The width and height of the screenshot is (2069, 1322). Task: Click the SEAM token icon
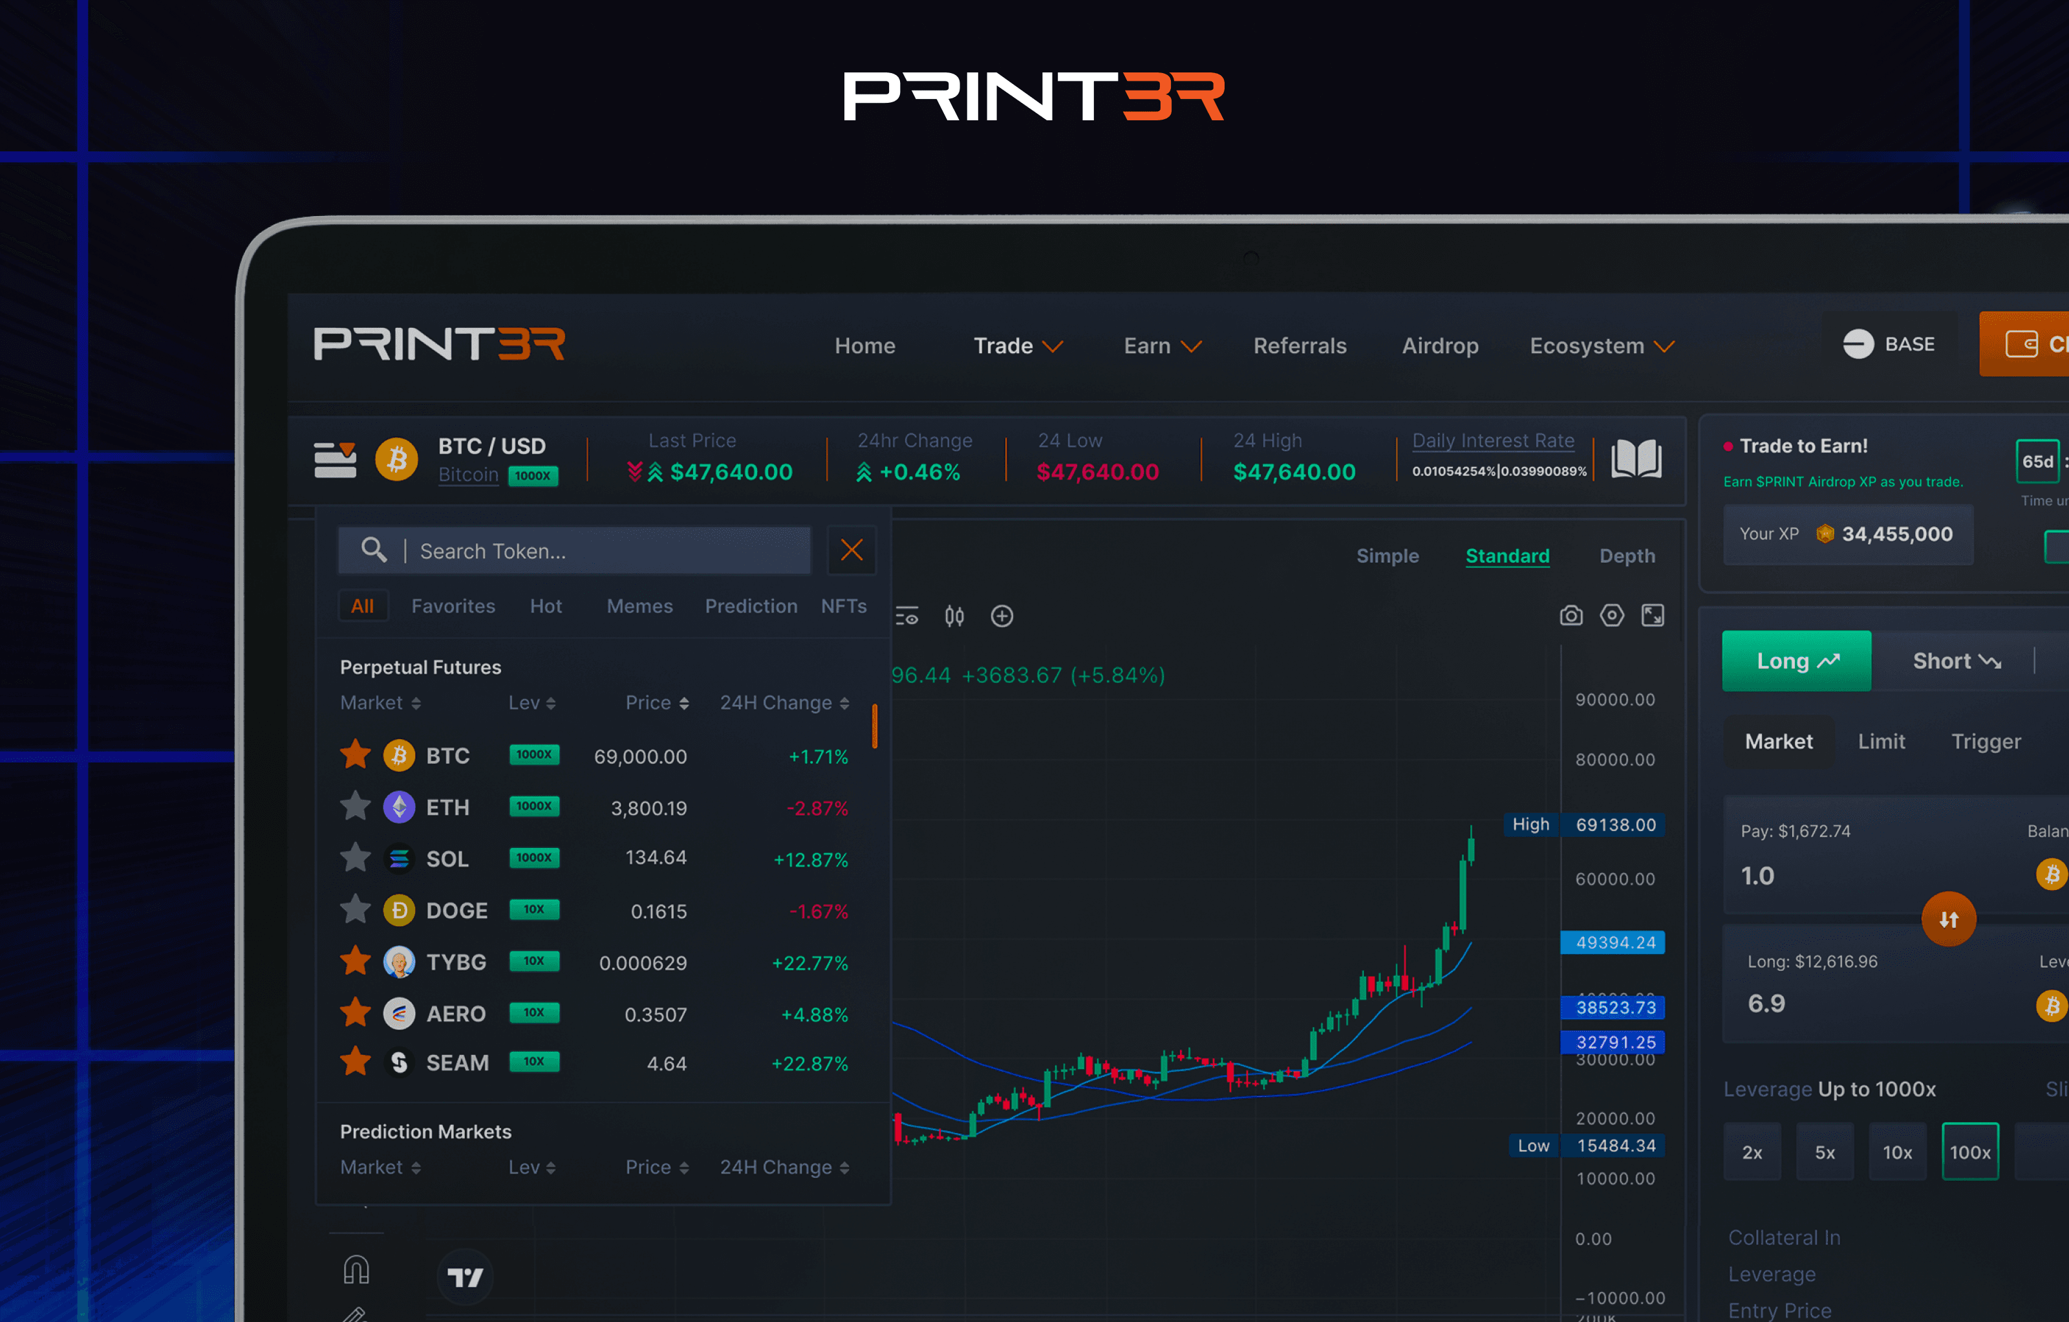click(x=399, y=1063)
